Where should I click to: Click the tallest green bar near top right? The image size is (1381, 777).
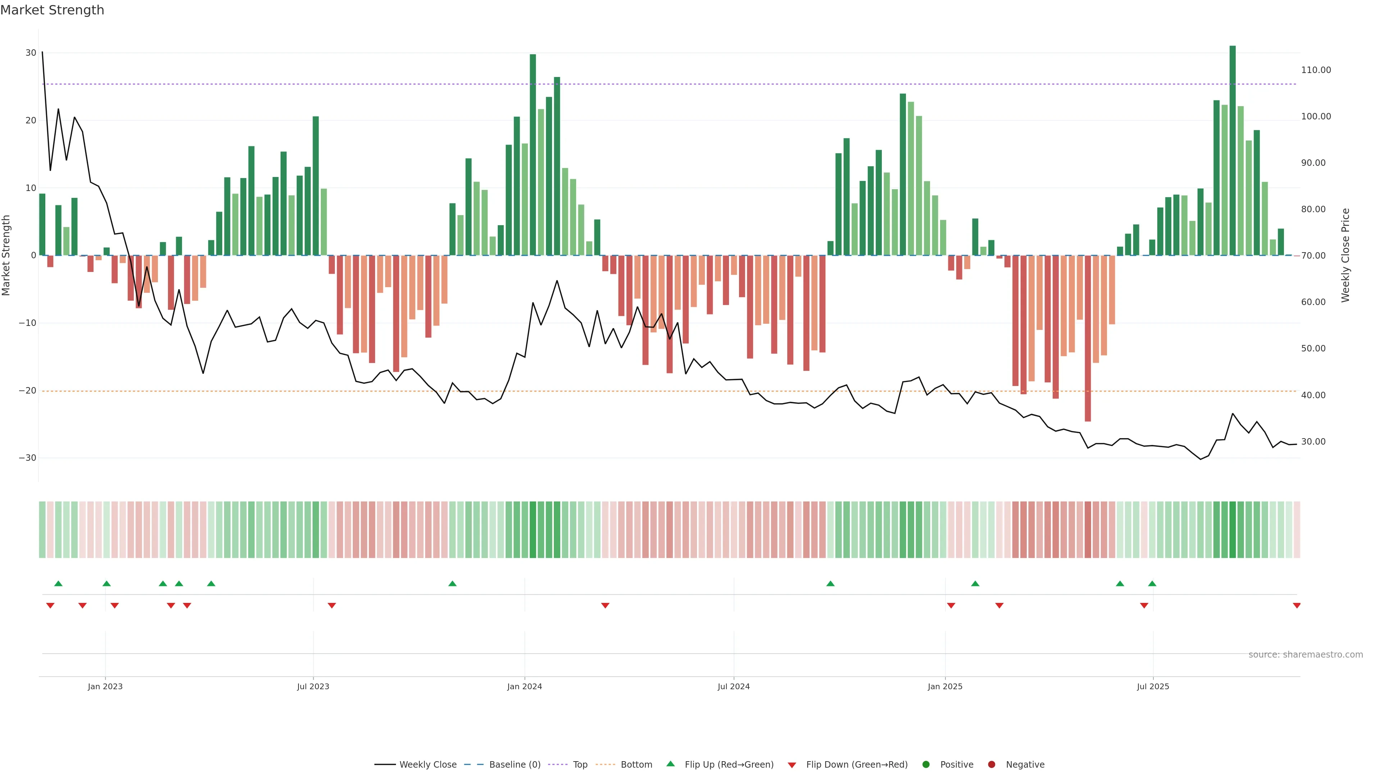(1232, 150)
